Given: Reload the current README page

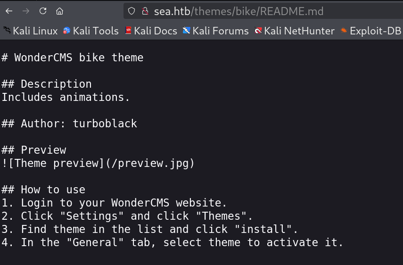Looking at the screenshot, I should [x=43, y=11].
